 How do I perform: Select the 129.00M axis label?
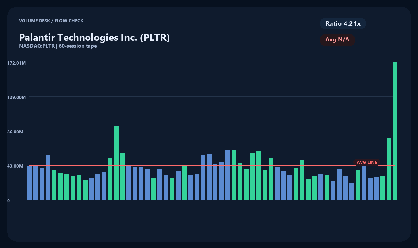click(17, 97)
